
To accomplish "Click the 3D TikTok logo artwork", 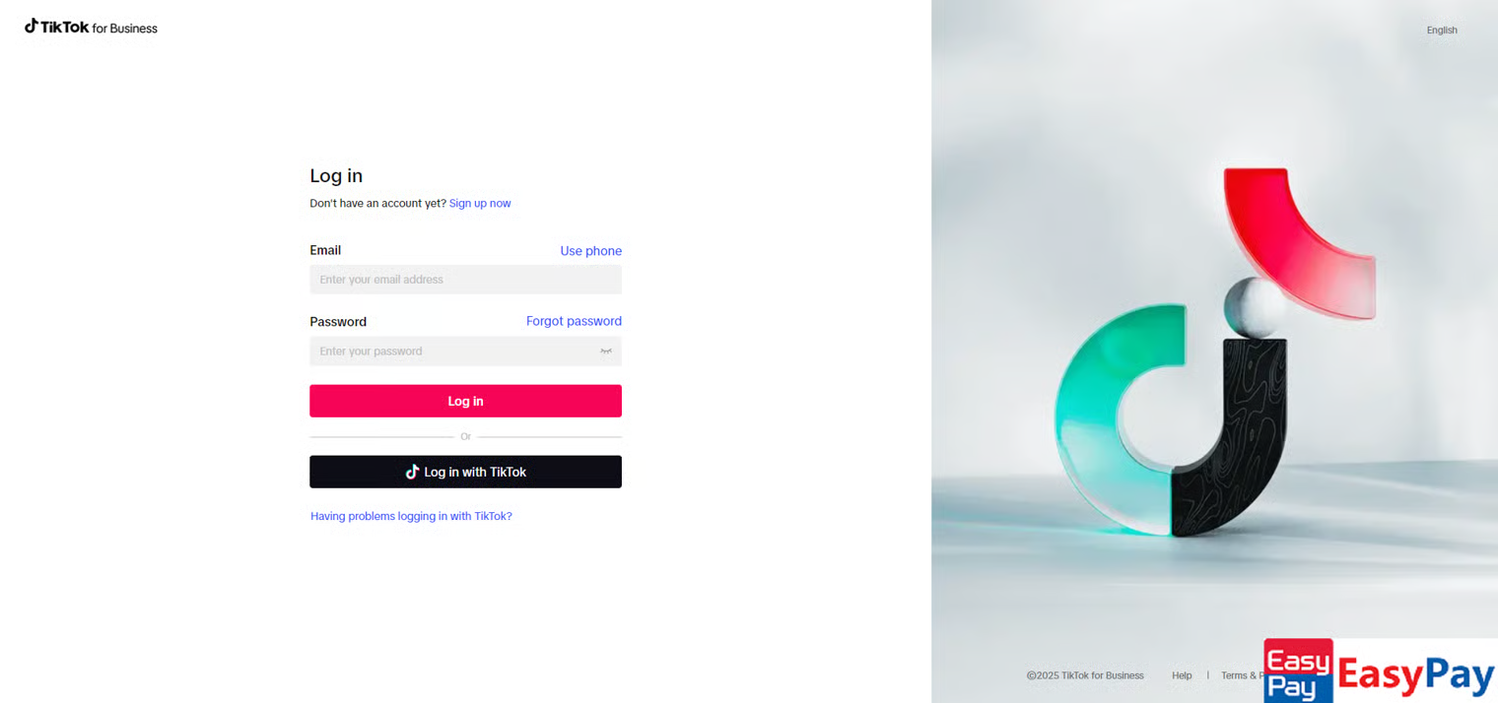I will click(x=1214, y=351).
